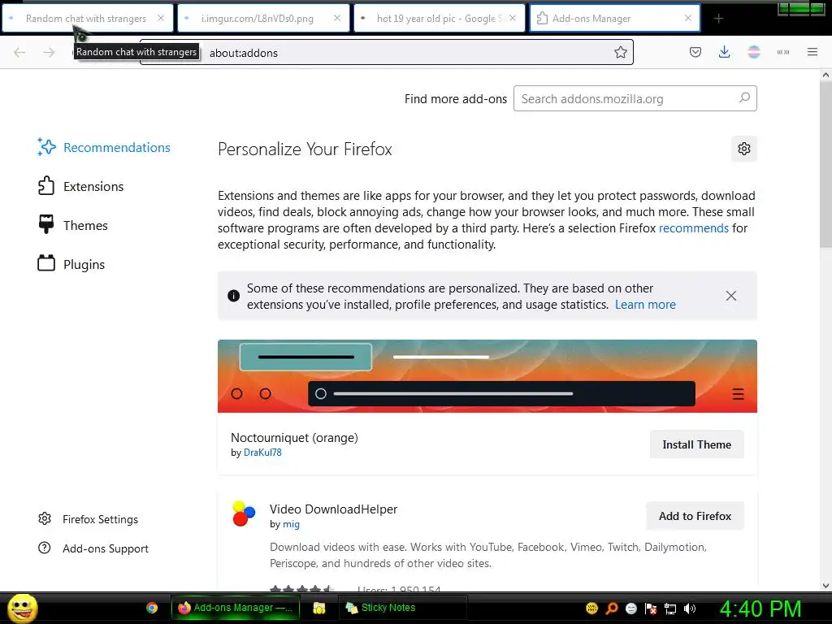Open the yellow folder taskbar icon
Screen dimensions: 832x624
[x=318, y=608]
